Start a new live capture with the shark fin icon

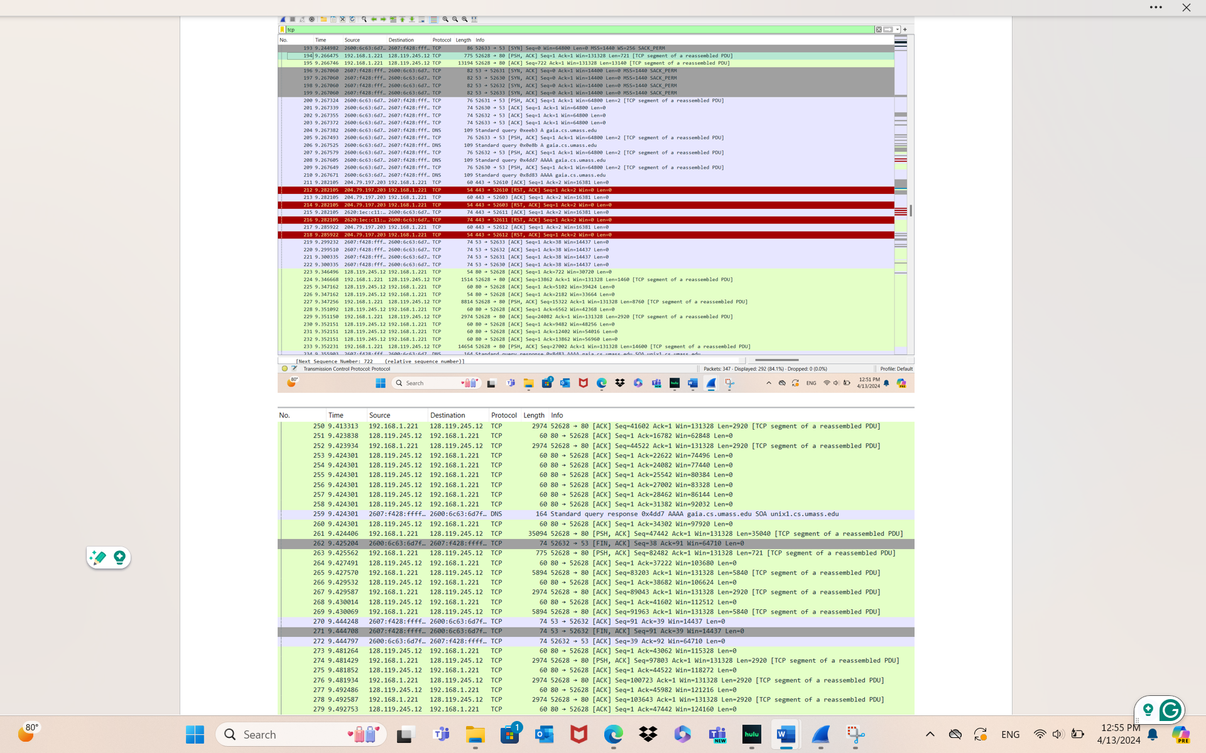tap(283, 19)
